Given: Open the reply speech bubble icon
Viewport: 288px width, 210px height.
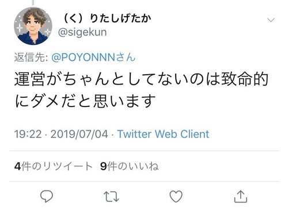Looking at the screenshot, I should pyautogui.click(x=47, y=196).
